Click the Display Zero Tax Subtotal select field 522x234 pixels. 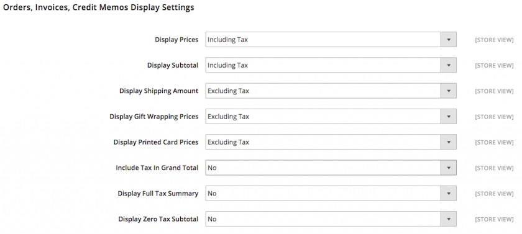click(x=331, y=218)
